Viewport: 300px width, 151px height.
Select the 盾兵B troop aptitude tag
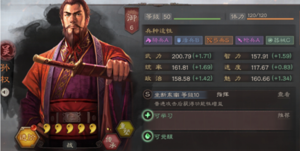click(189, 40)
